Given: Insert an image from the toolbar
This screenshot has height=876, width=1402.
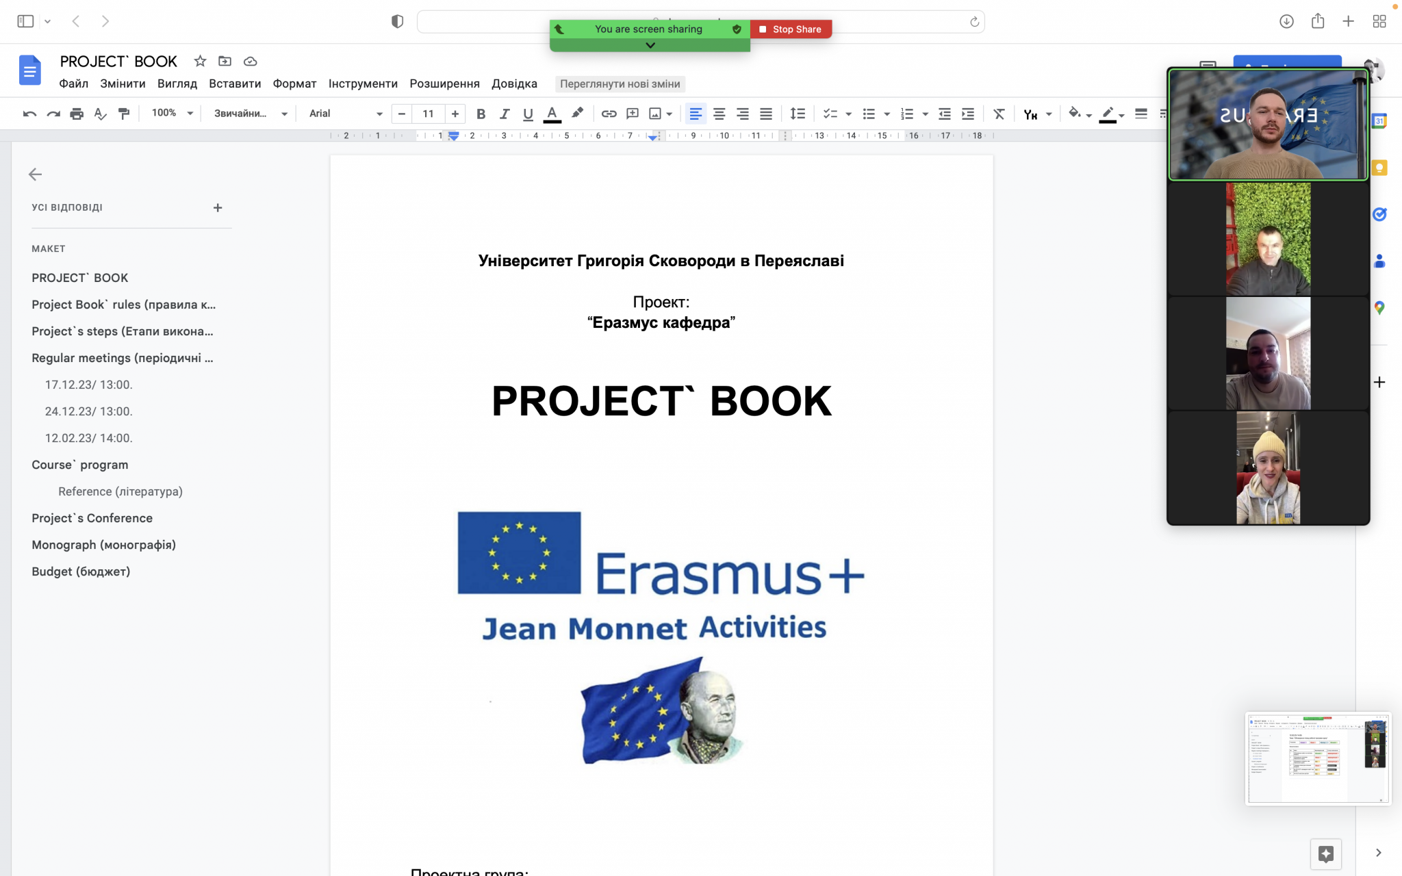Looking at the screenshot, I should pyautogui.click(x=655, y=114).
